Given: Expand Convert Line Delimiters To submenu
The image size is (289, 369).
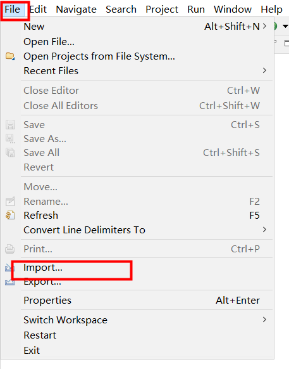Looking at the screenshot, I should pos(264,230).
